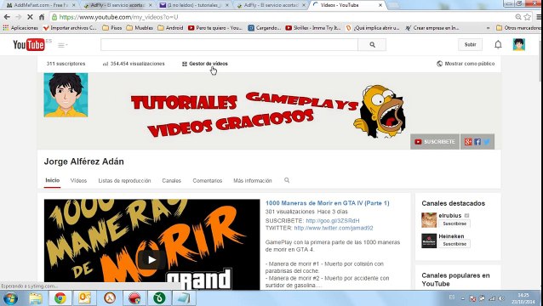The image size is (543, 306).
Task: Select the Inicio channel tab
Action: click(52, 180)
